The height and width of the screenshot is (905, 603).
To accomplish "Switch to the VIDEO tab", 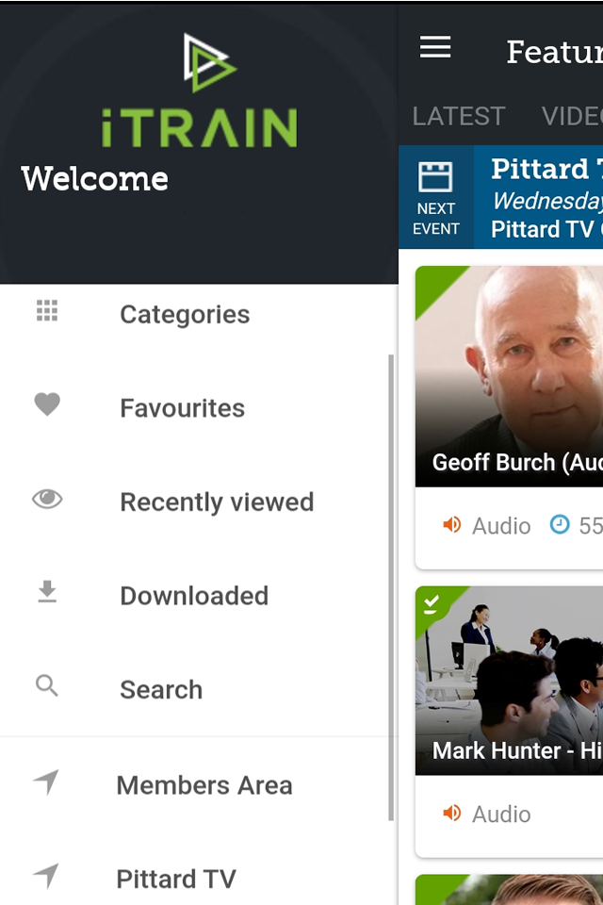I will click(x=572, y=116).
